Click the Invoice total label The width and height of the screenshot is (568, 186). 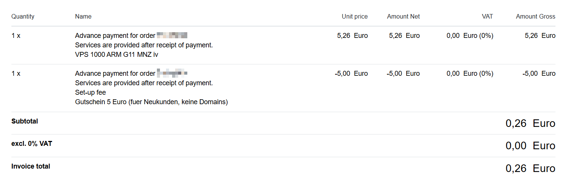[x=31, y=166]
